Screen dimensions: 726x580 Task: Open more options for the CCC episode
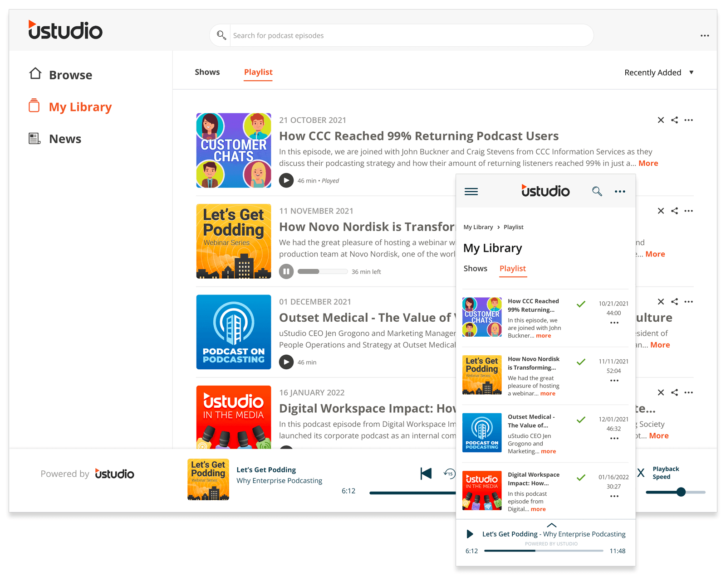[689, 120]
